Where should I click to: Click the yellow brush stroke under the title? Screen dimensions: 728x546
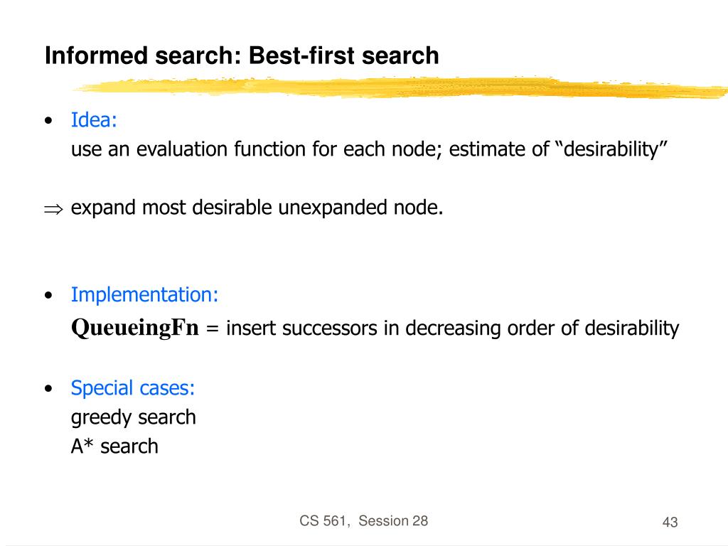[x=400, y=87]
